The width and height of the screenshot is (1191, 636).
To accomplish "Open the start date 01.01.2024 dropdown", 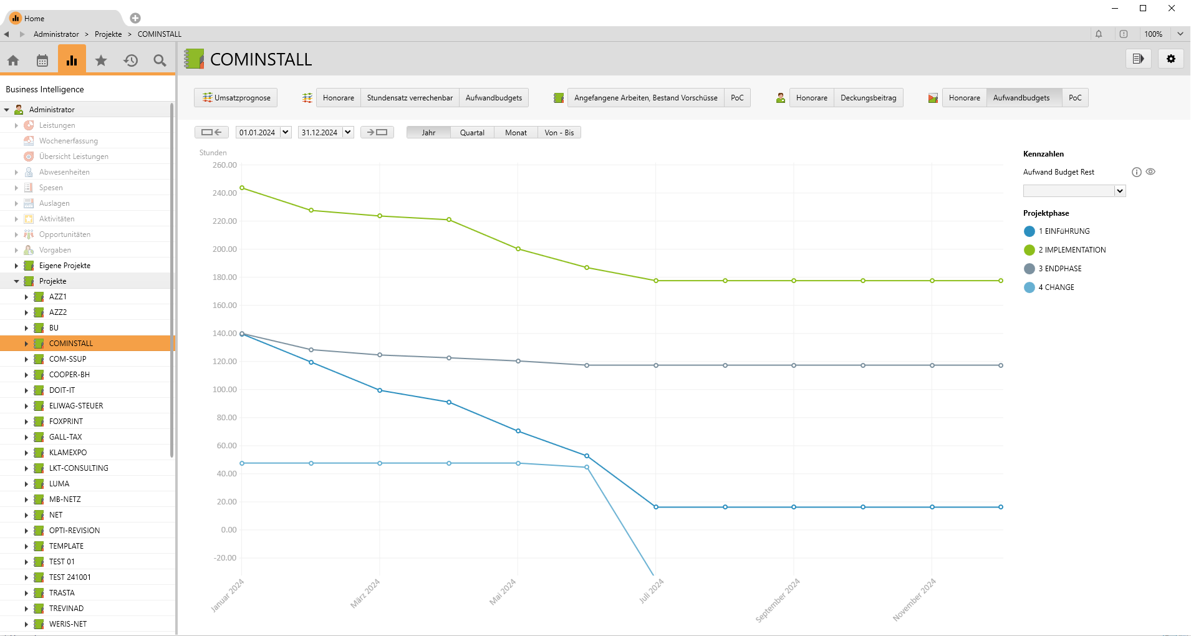I will pos(286,132).
